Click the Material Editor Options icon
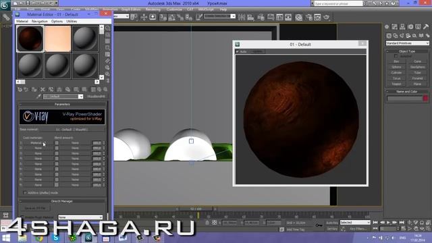 click(108, 67)
